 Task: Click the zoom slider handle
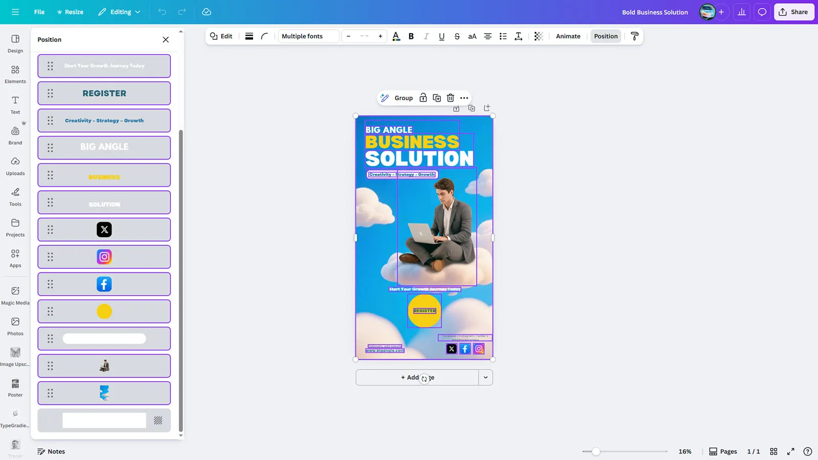tap(596, 451)
